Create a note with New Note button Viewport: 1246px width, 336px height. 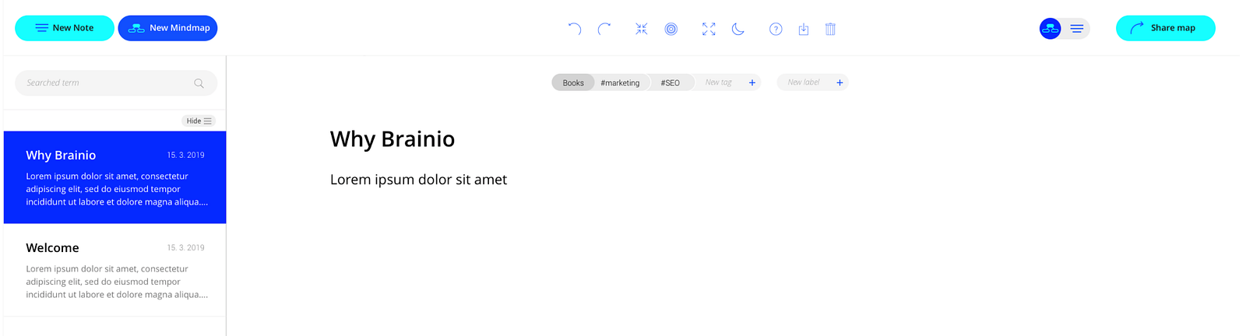tap(65, 28)
